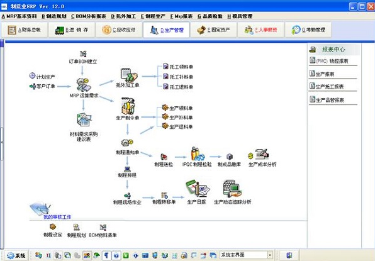Switch to E固定资产 module tab

click(214, 30)
